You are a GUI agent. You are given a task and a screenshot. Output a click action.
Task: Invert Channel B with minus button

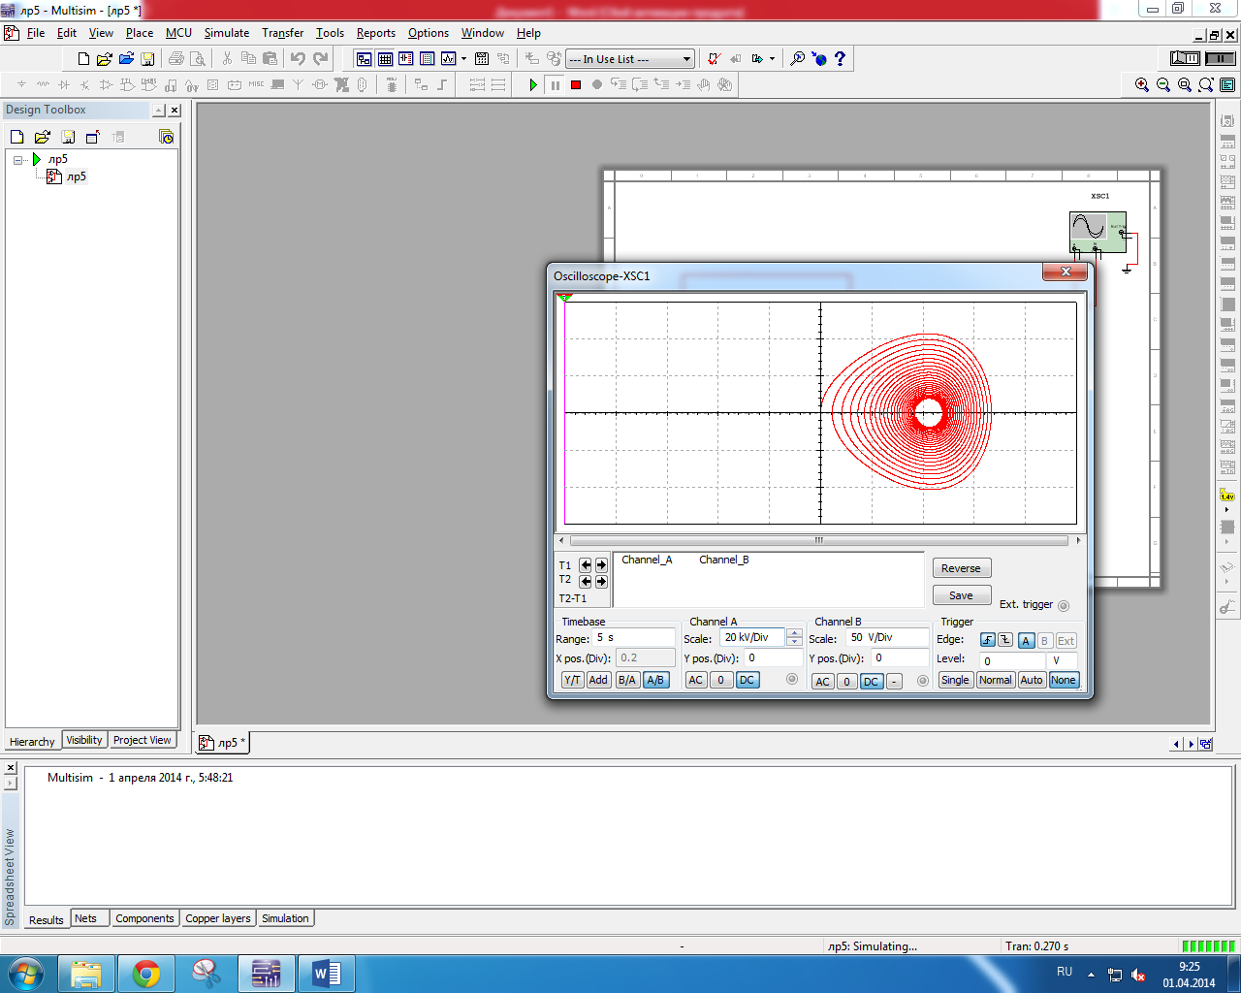pos(894,682)
